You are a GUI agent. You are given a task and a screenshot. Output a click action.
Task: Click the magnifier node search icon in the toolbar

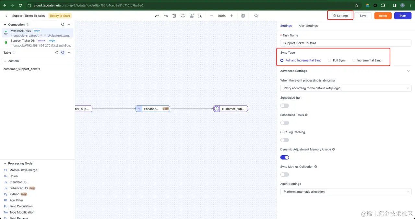(x=256, y=16)
